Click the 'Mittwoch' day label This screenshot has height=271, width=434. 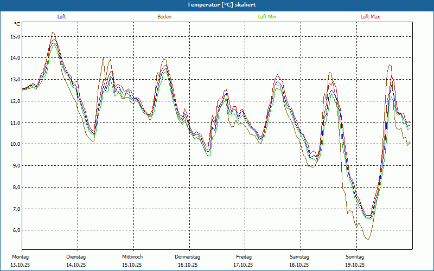point(132,256)
